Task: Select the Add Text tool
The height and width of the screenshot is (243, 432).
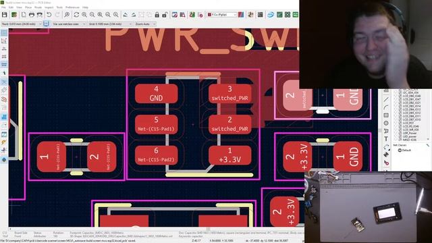Action: 386,139
